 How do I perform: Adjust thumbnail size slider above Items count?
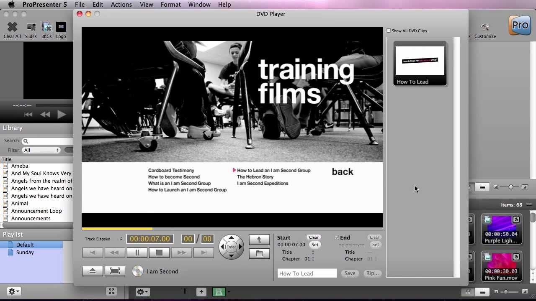coord(510,187)
